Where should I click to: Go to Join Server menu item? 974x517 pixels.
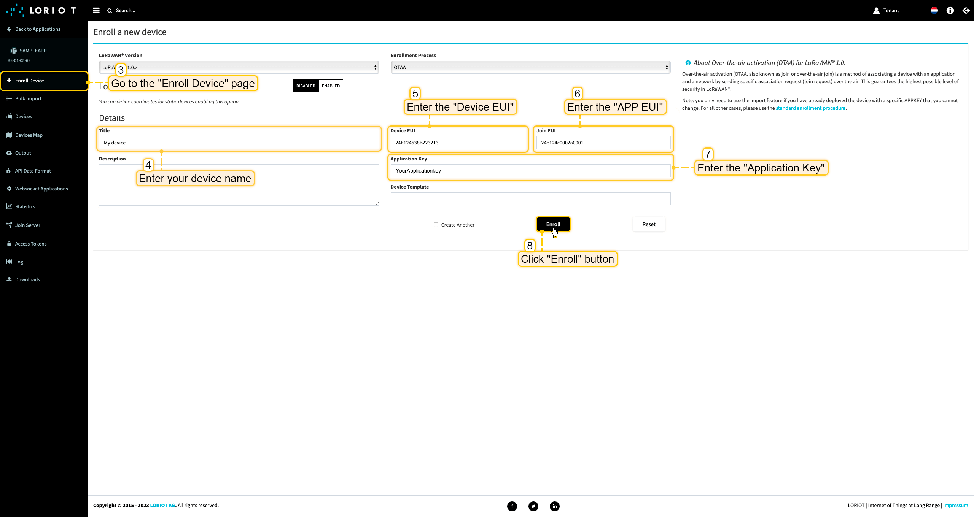click(27, 225)
